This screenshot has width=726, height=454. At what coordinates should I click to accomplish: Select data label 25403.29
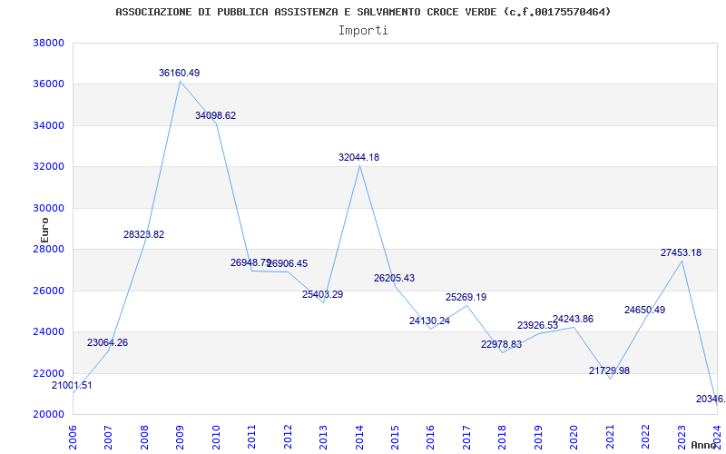[323, 294]
